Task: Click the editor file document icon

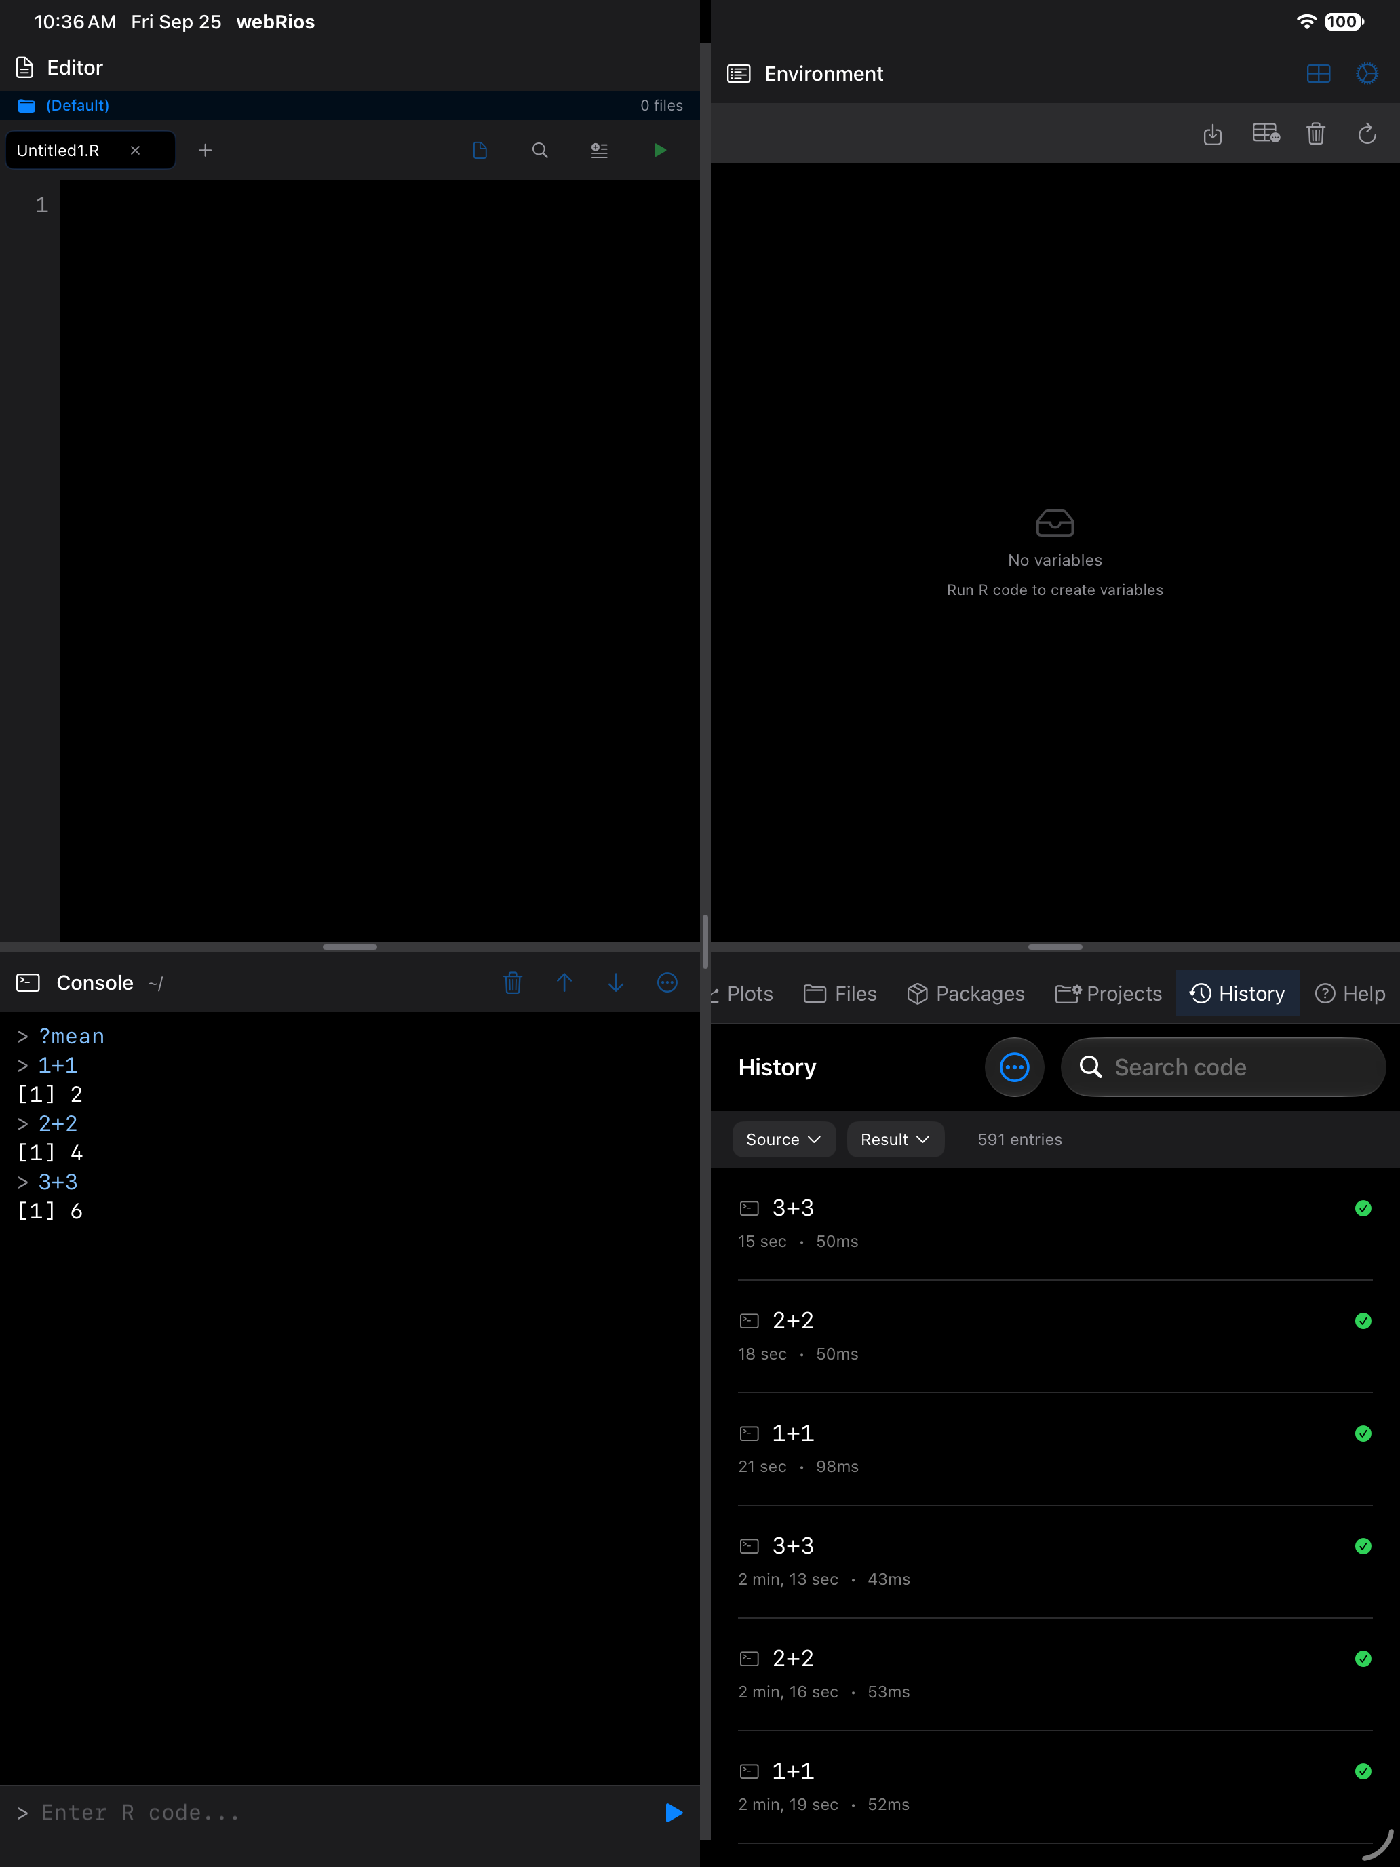Action: 480,150
